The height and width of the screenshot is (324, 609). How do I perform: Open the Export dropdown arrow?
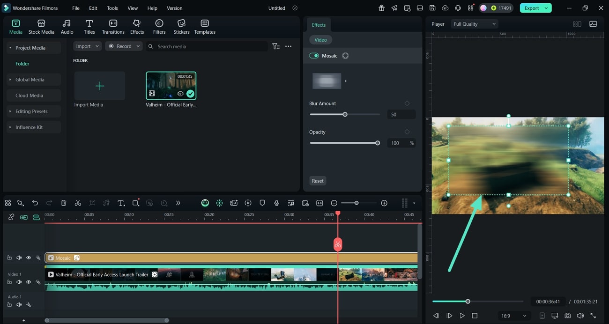(x=546, y=8)
